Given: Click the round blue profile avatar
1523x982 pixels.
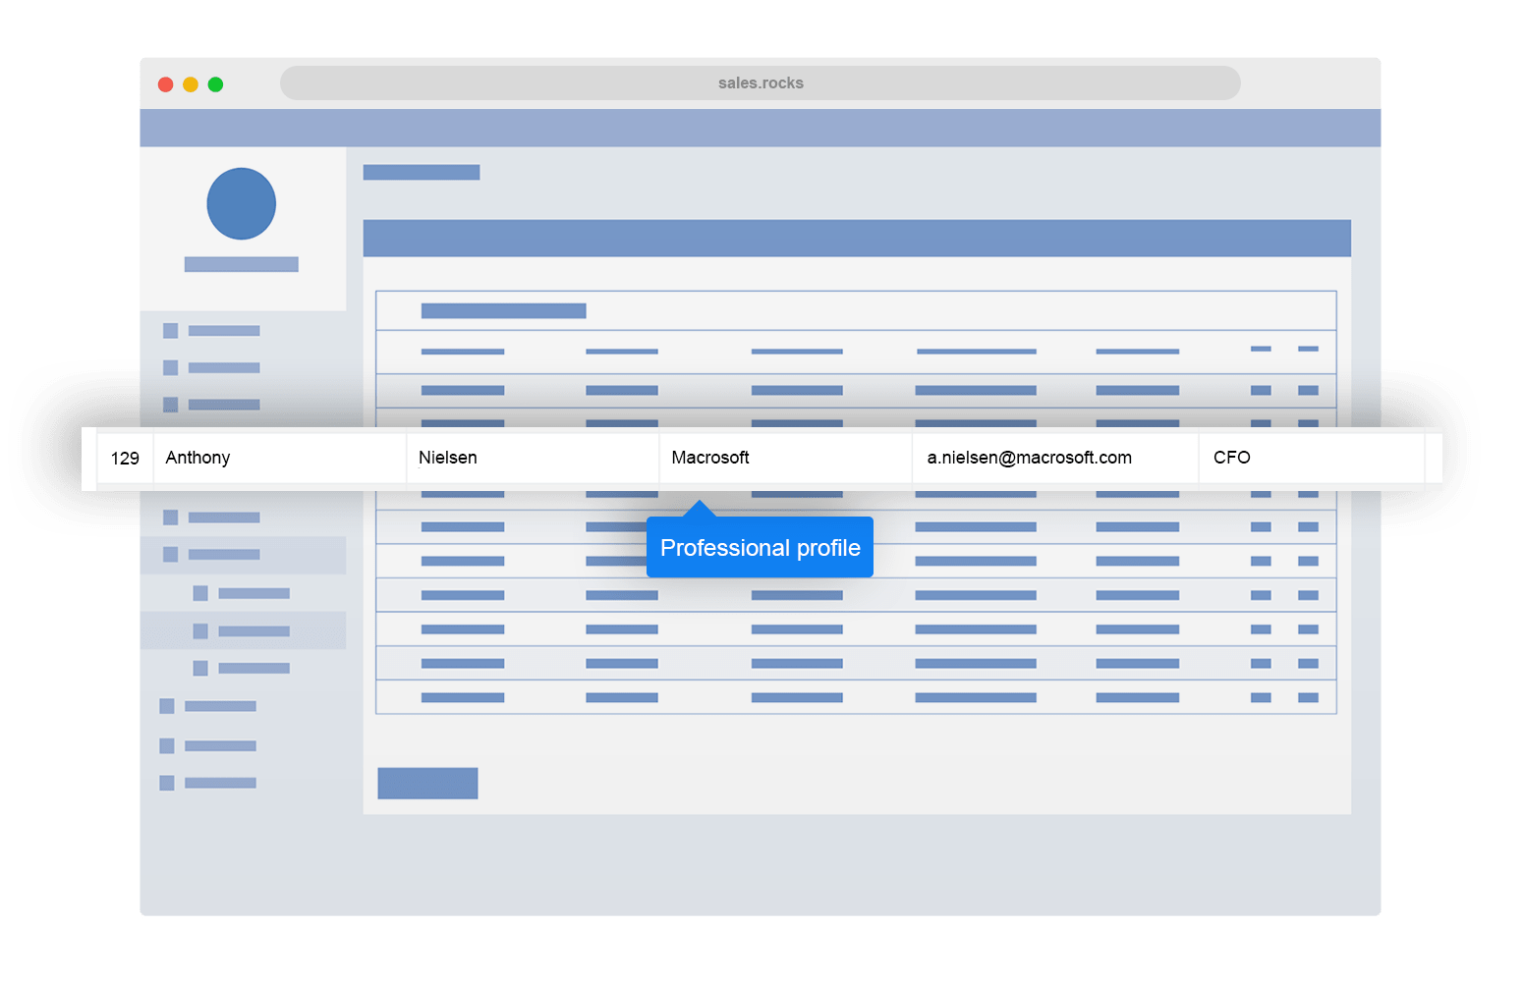Looking at the screenshot, I should (241, 203).
